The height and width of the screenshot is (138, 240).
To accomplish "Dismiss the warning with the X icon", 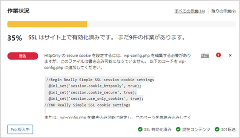I will pyautogui.click(x=230, y=56).
